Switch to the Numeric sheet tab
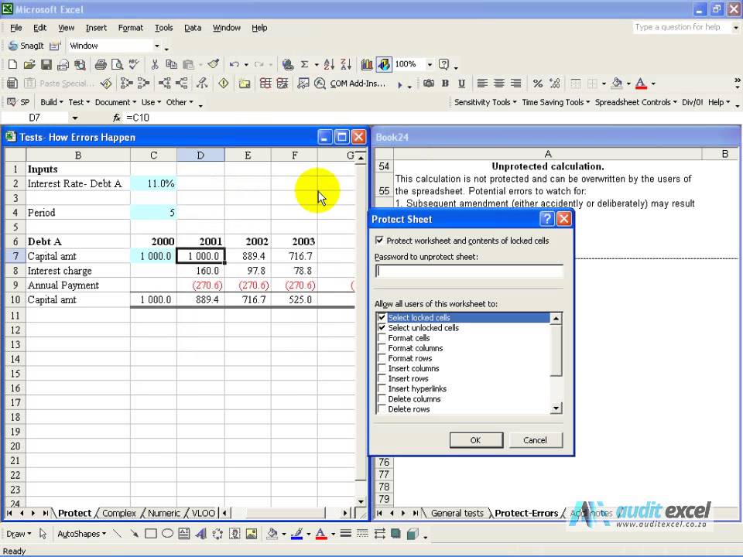 tap(163, 513)
